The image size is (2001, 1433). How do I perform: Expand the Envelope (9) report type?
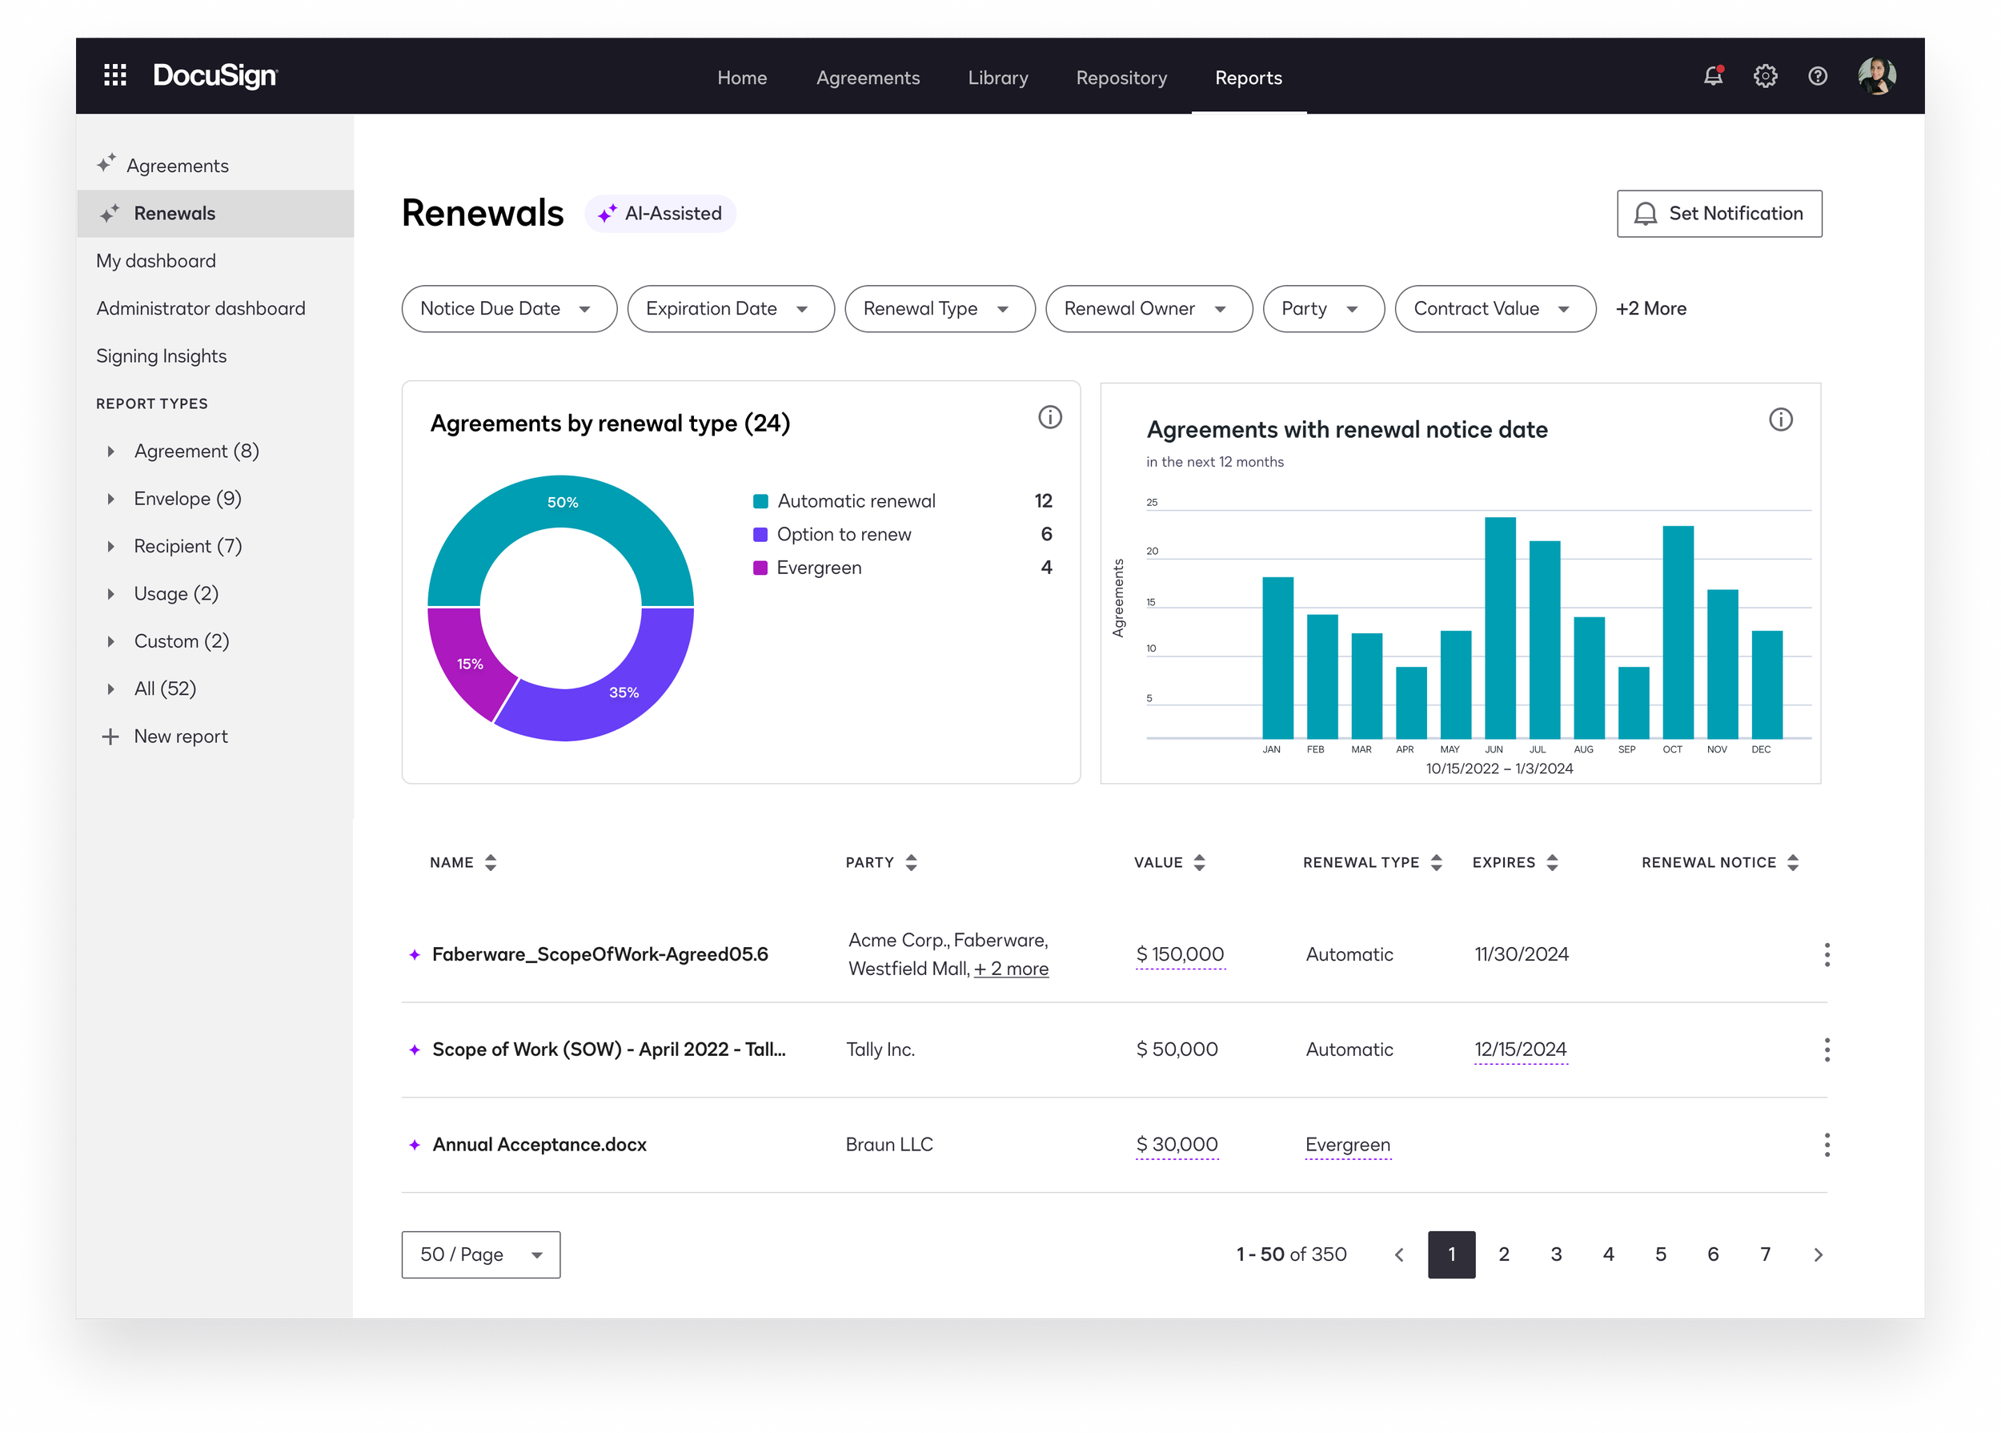coord(111,500)
